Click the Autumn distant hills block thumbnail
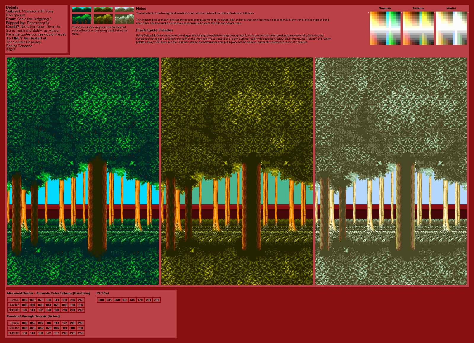Viewport: 474px width, 343px height. click(x=103, y=9)
